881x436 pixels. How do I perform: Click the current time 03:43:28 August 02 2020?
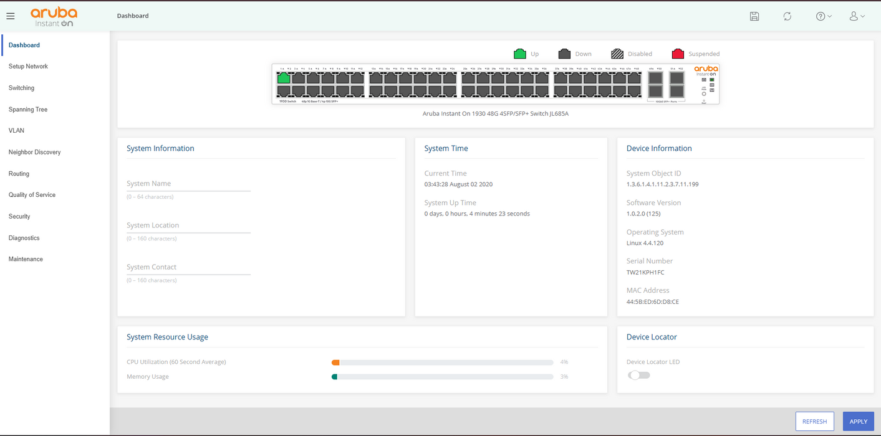458,184
